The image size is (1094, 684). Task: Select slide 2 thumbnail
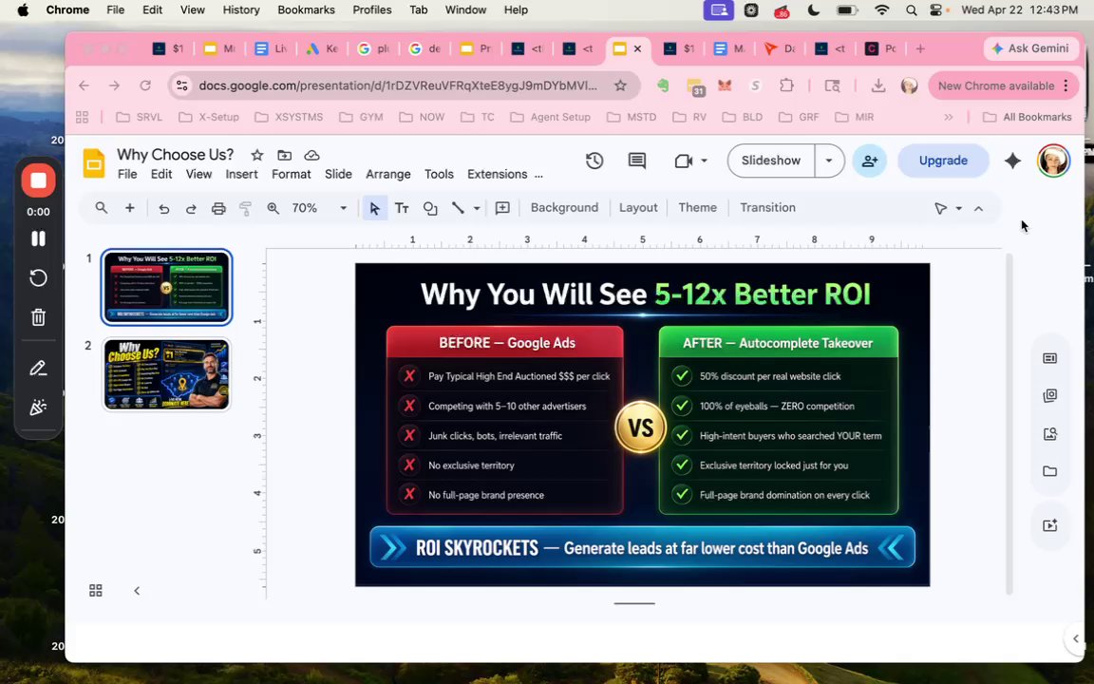pyautogui.click(x=167, y=374)
